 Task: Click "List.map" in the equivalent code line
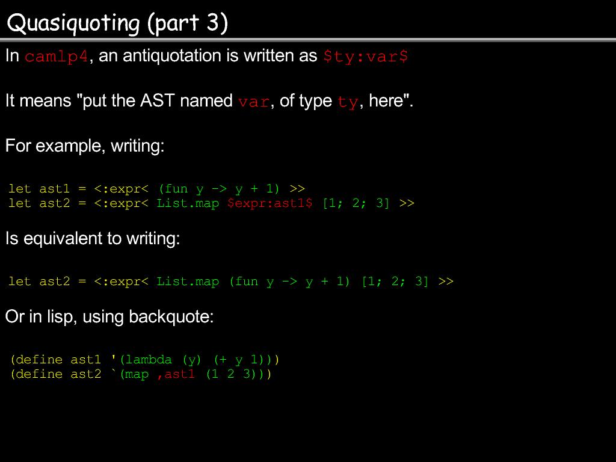tap(188, 282)
